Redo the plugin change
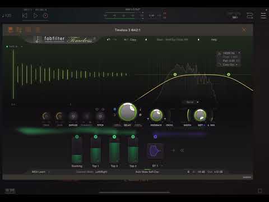 (x=115, y=39)
